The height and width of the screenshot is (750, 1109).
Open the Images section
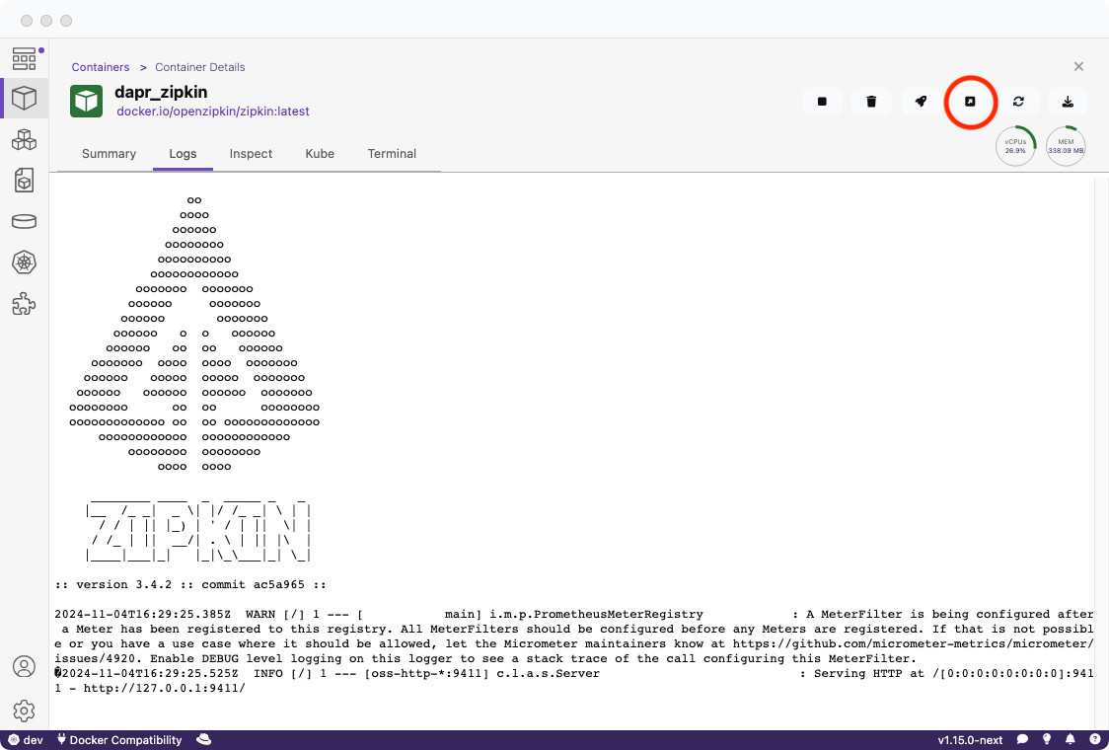25,181
